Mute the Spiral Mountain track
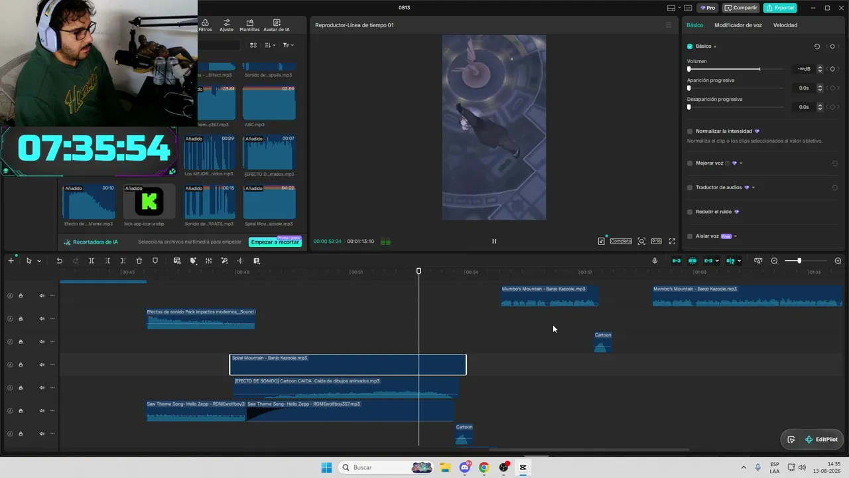This screenshot has height=478, width=849. pyautogui.click(x=42, y=364)
